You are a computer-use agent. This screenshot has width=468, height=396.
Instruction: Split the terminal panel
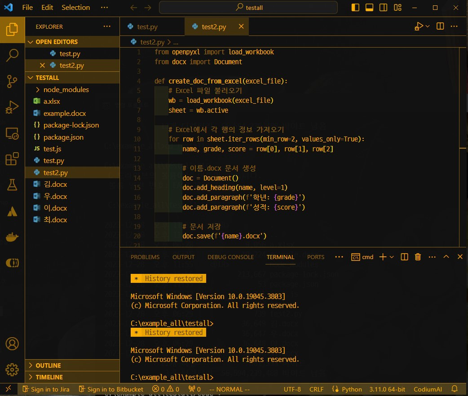(404, 257)
